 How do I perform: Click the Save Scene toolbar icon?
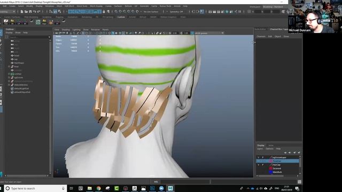(30, 12)
